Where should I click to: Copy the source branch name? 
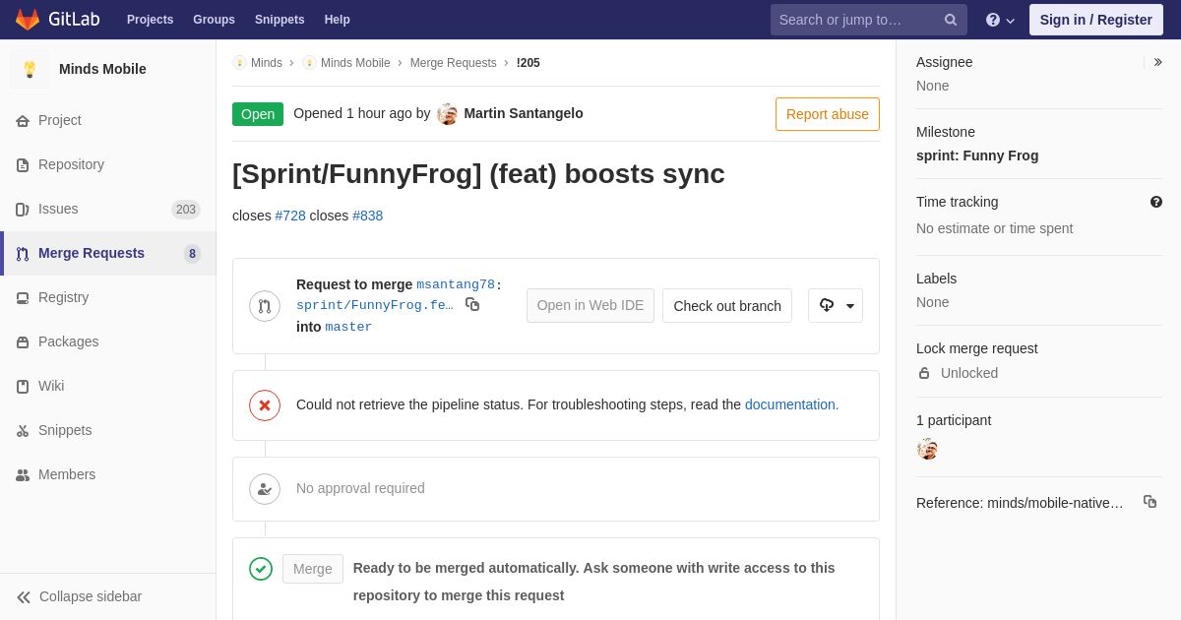tap(472, 305)
